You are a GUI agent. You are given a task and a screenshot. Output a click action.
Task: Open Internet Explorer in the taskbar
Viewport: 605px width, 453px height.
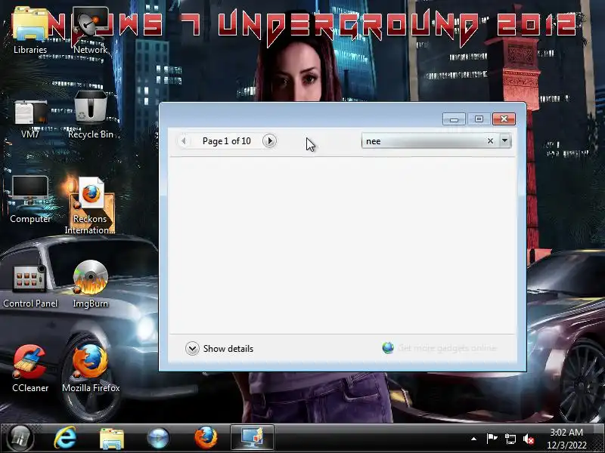pos(65,439)
